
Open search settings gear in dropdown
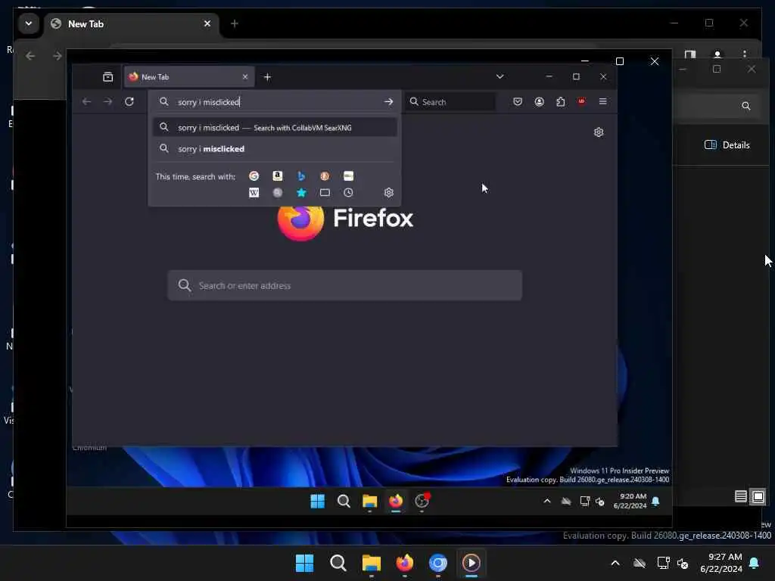coord(389,193)
